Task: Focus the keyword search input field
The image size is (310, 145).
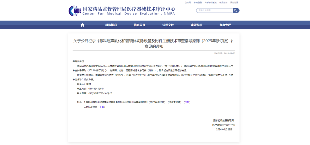Action: pyautogui.click(x=215, y=11)
